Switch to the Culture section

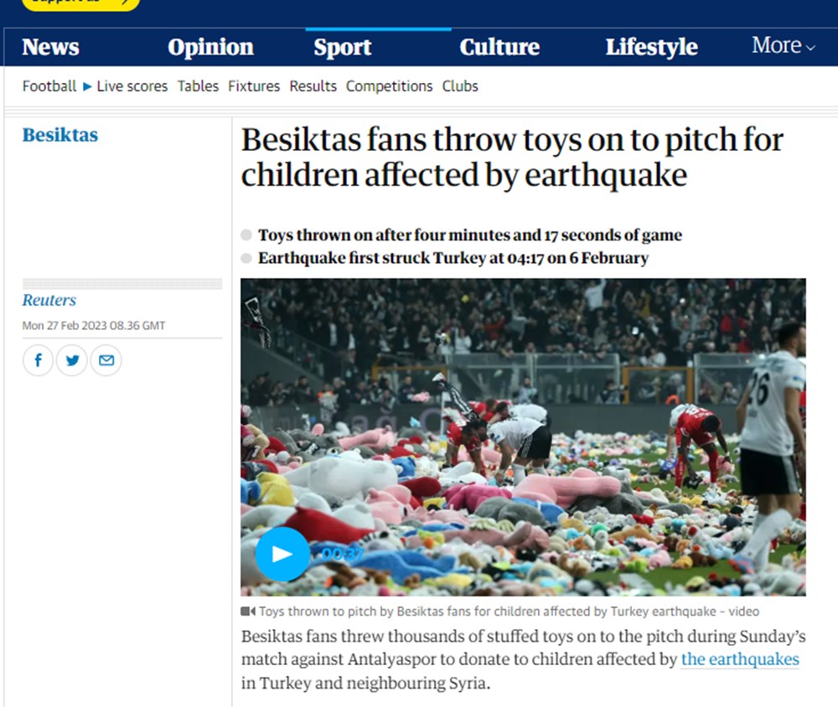[499, 47]
